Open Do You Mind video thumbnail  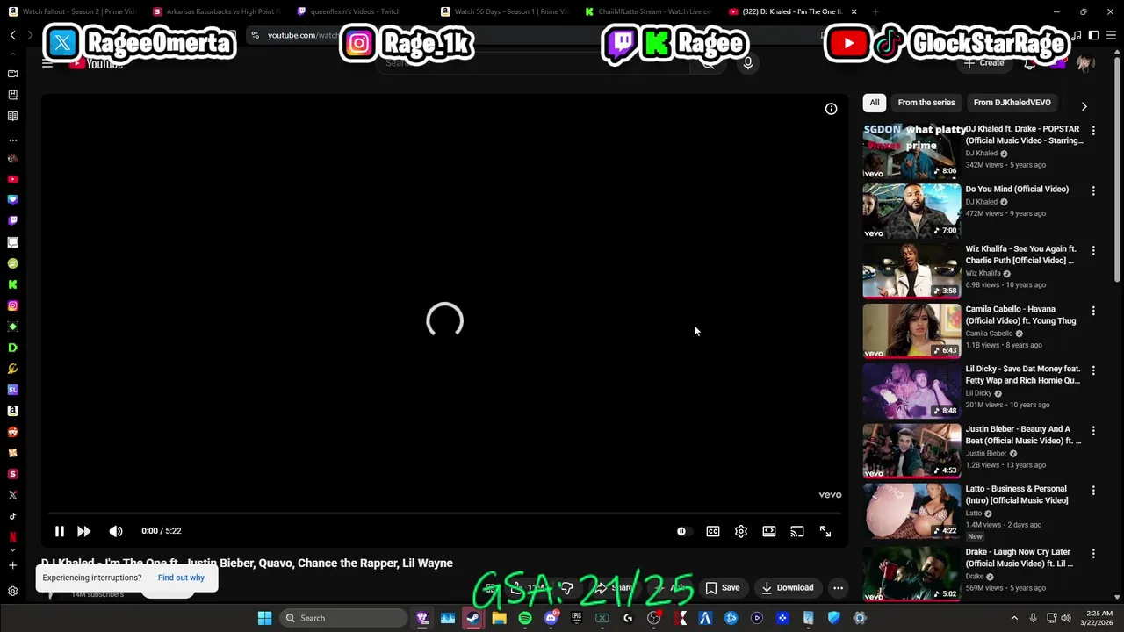click(911, 211)
